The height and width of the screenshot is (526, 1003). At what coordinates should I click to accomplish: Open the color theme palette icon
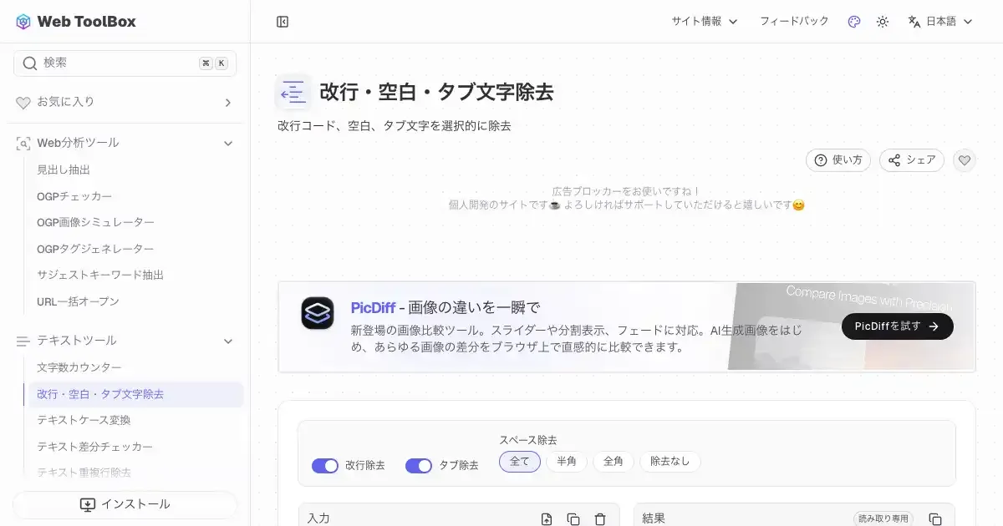(x=853, y=22)
